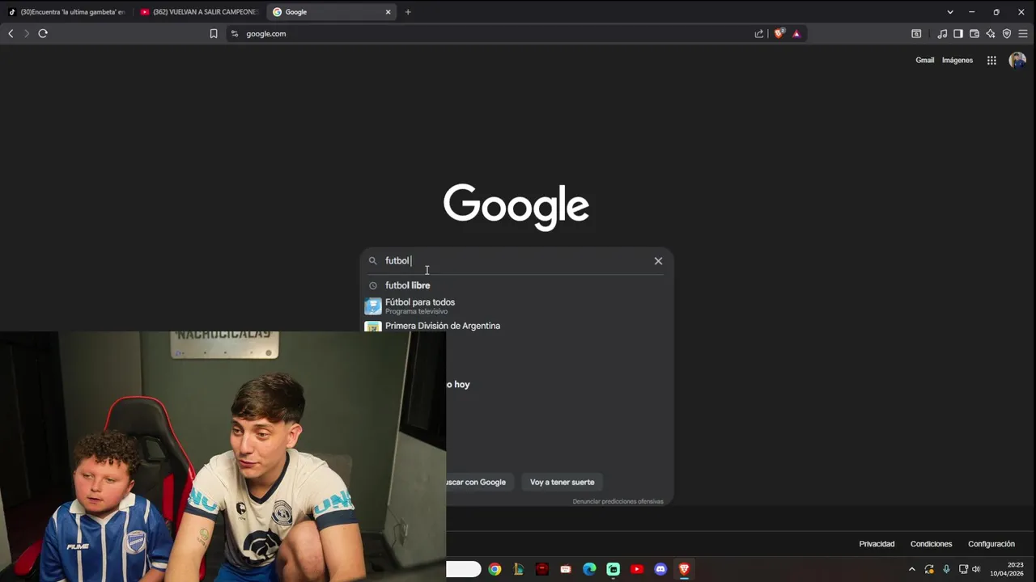This screenshot has width=1036, height=582.
Task: Click the magnifier icon in the search box
Action: coord(373,261)
